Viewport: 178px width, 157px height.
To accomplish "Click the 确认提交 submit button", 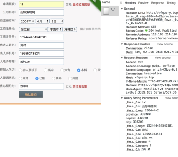I will (x=31, y=94).
